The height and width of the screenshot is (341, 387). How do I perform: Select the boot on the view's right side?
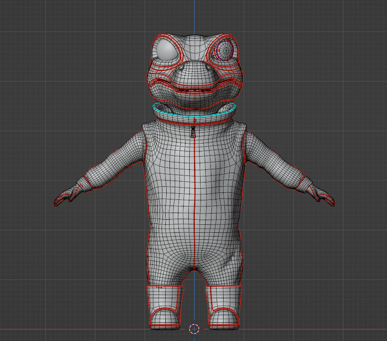point(224,307)
